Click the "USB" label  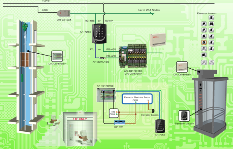(45, 10)
